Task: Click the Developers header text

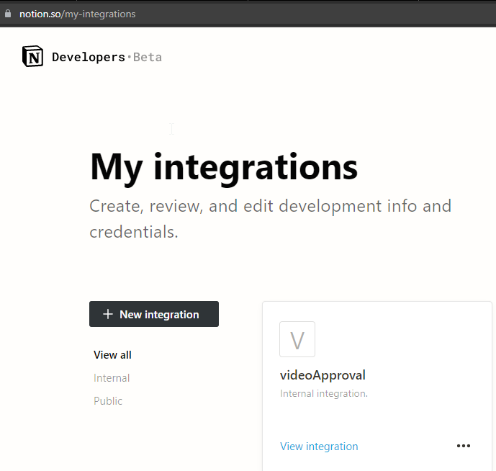Action: point(89,57)
